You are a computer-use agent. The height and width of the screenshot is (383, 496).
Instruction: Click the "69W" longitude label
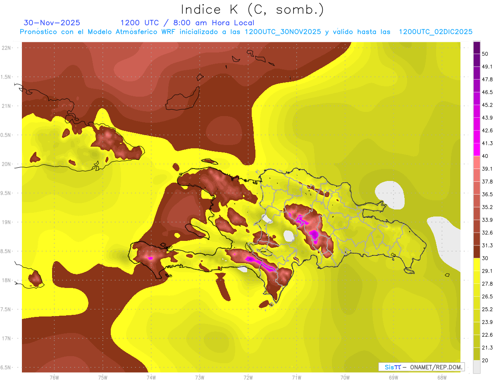[x=393, y=378]
